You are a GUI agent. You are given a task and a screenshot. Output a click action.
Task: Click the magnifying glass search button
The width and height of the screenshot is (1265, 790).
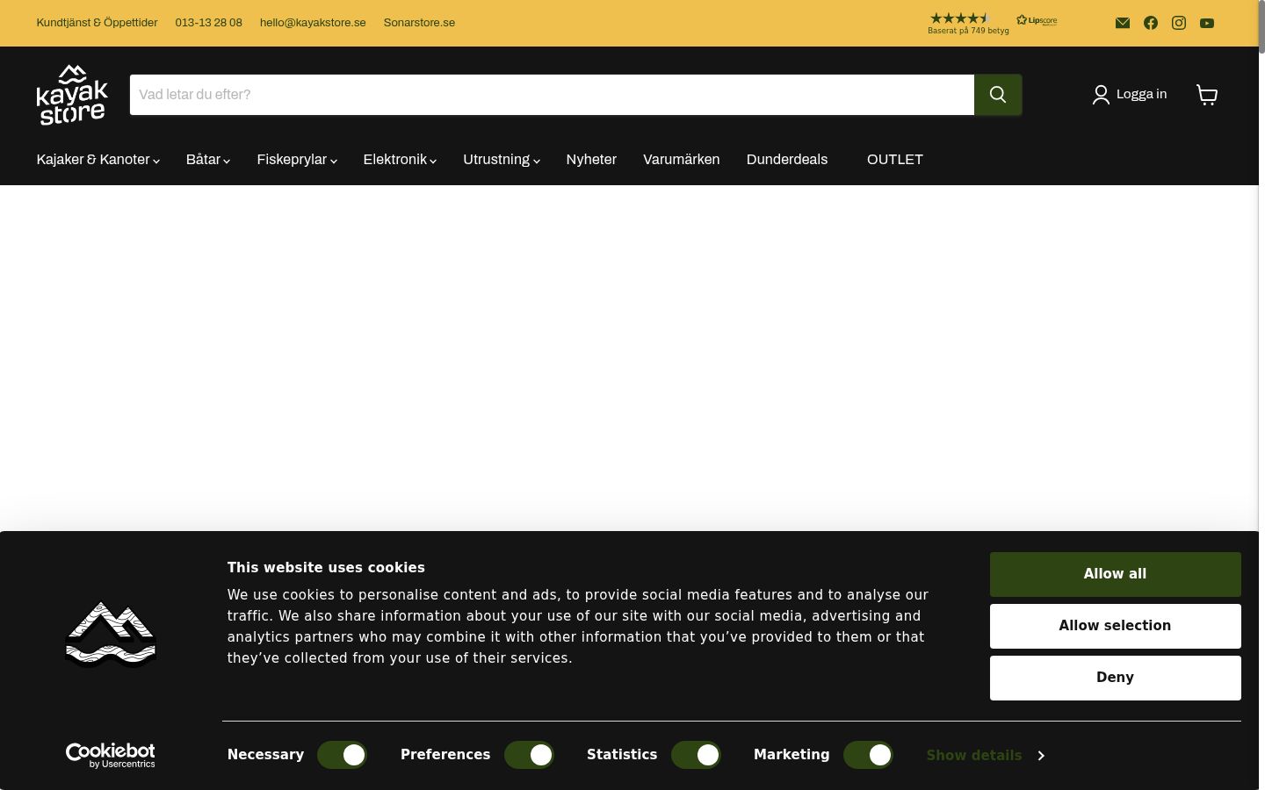[998, 95]
